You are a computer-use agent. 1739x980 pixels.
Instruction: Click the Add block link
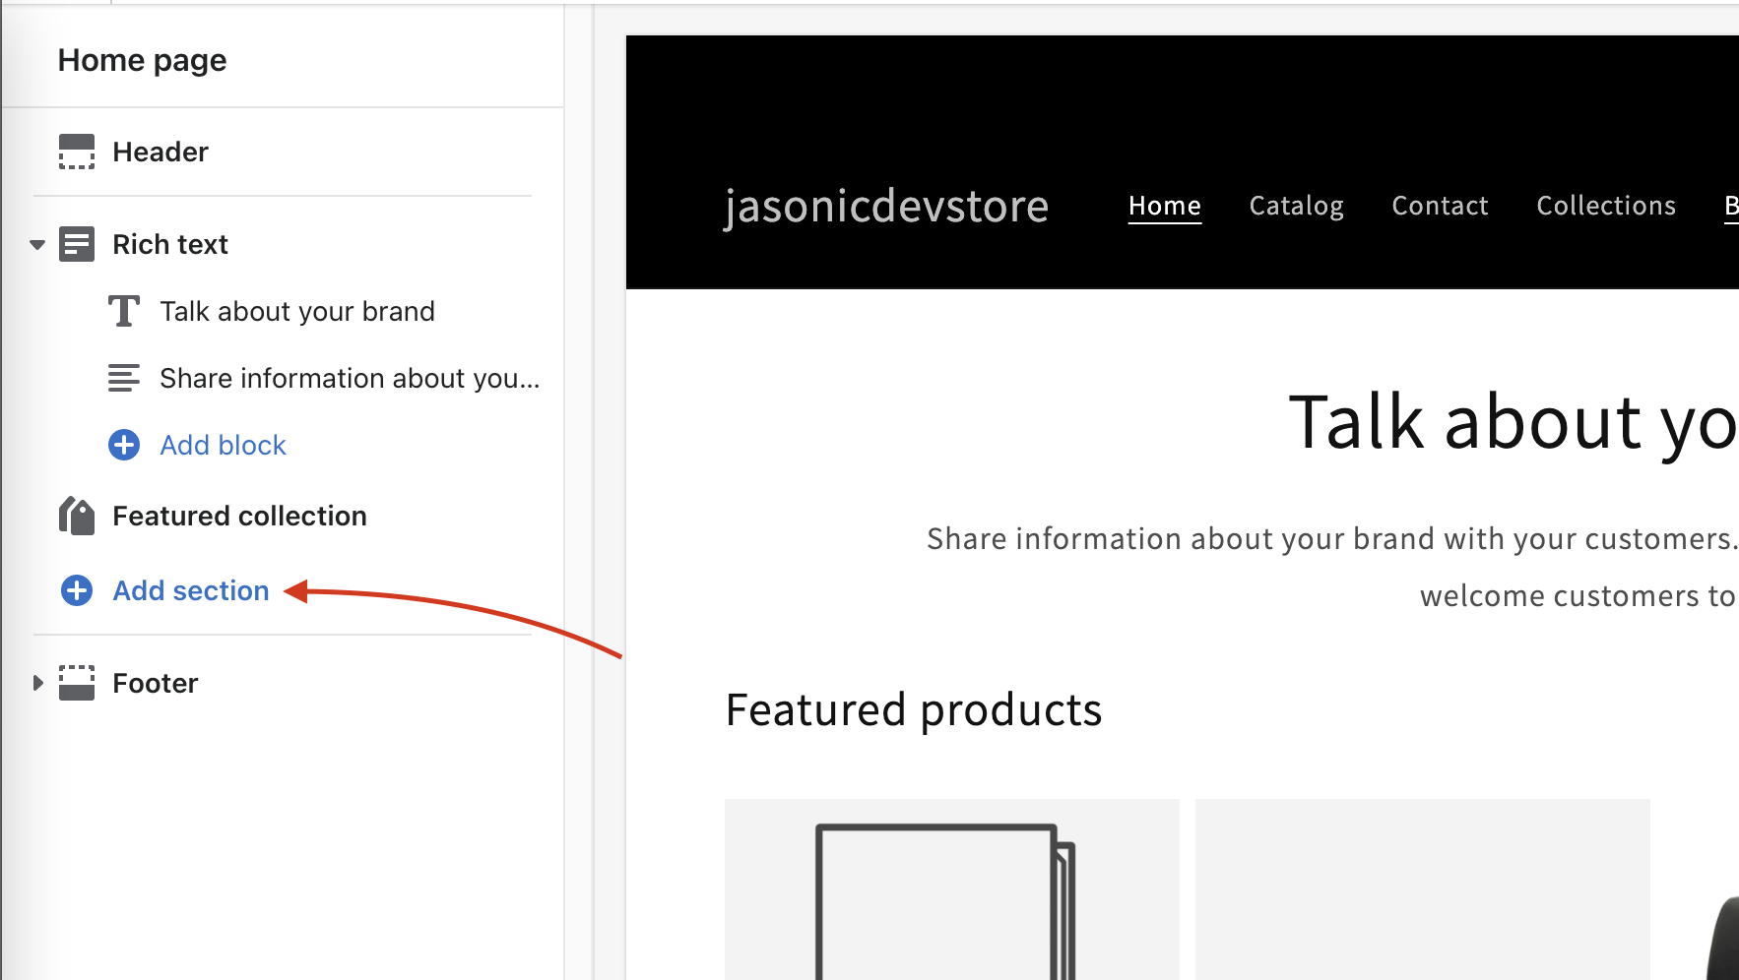[x=223, y=445]
